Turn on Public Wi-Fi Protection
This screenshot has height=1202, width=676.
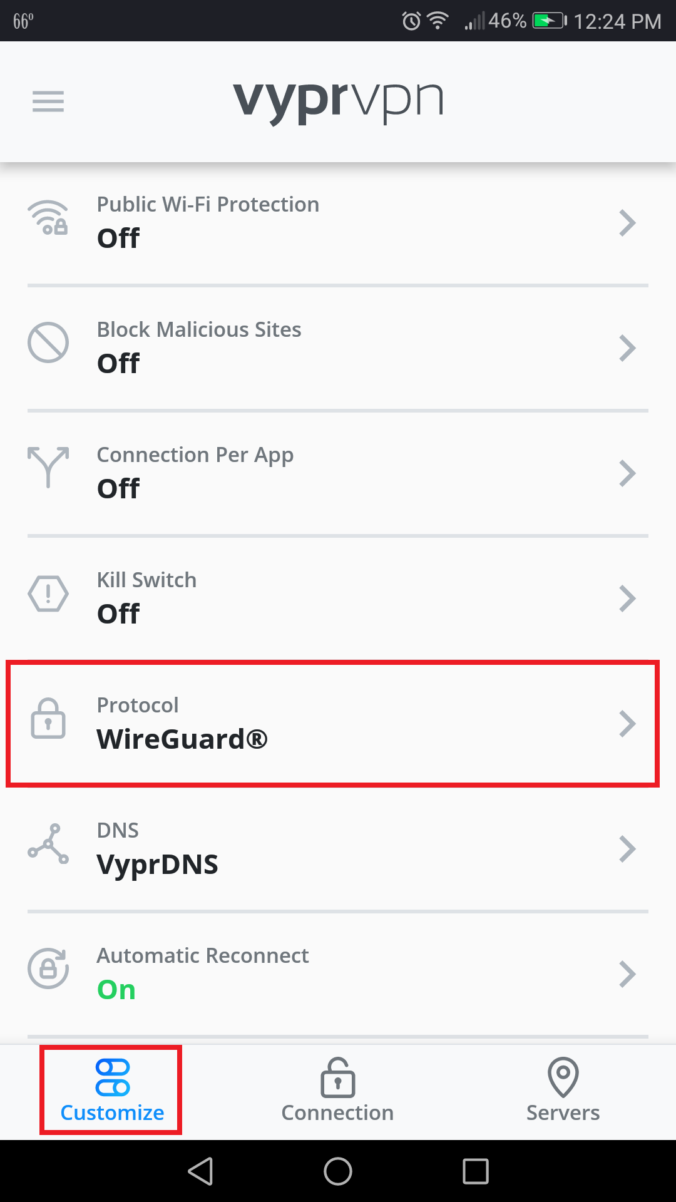click(338, 220)
